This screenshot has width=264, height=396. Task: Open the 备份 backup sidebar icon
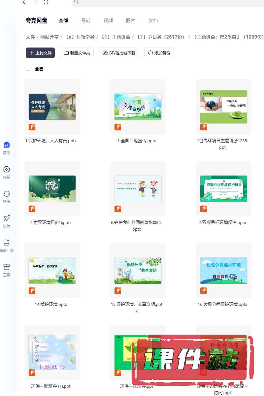(7, 194)
